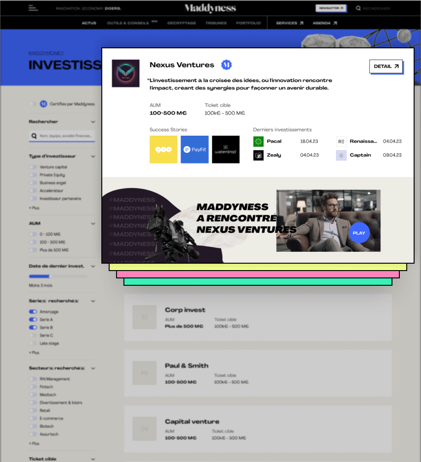Click the Pacal investment icon
421x462 pixels.
click(x=258, y=141)
